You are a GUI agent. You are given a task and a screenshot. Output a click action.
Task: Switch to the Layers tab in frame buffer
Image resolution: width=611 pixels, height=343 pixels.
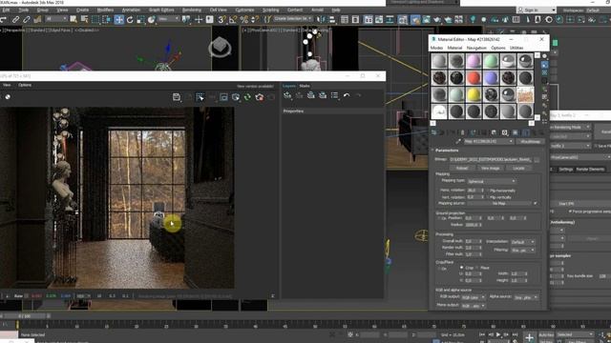point(288,86)
